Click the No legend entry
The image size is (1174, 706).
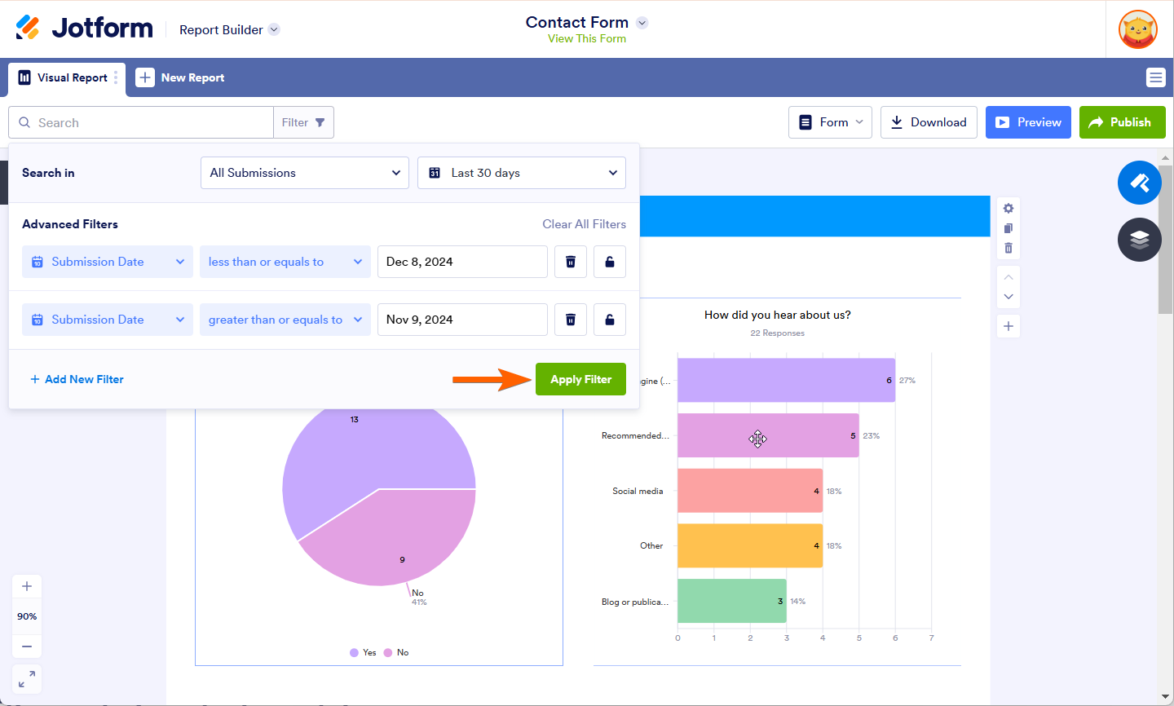point(396,652)
